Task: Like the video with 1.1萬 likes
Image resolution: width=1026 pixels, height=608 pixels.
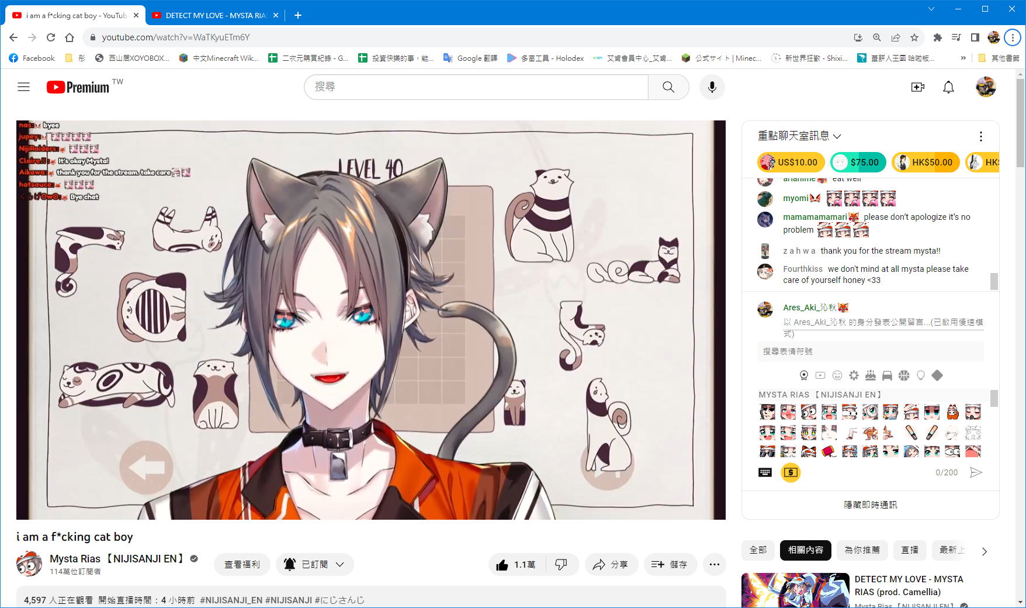Action: (517, 565)
